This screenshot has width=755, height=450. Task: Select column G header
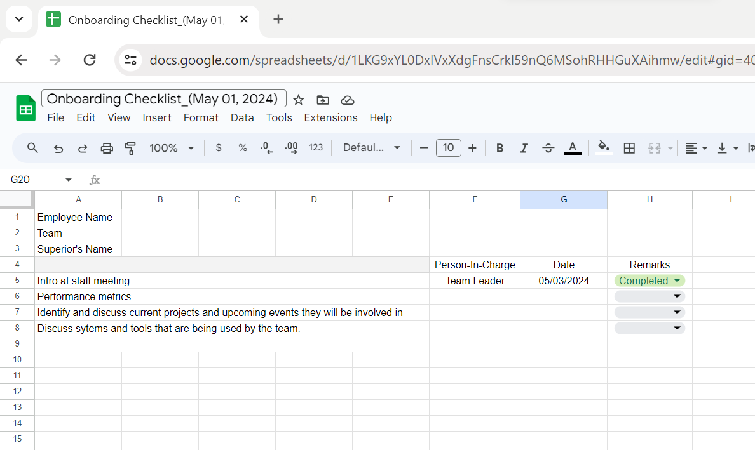click(564, 199)
